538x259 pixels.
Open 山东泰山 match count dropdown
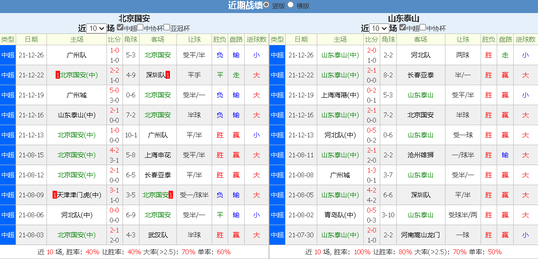coord(379,28)
